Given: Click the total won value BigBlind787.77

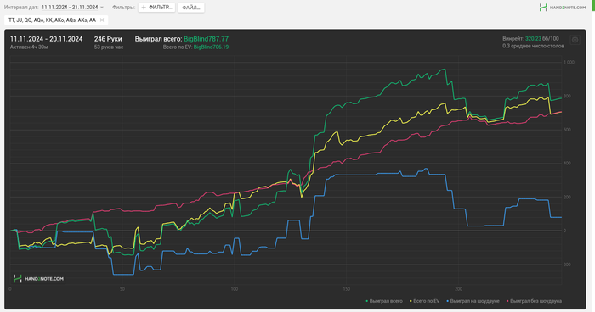Looking at the screenshot, I should point(206,39).
